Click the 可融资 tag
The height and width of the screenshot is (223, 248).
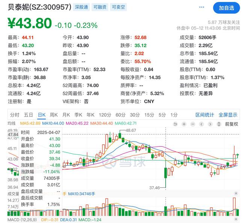100,7
